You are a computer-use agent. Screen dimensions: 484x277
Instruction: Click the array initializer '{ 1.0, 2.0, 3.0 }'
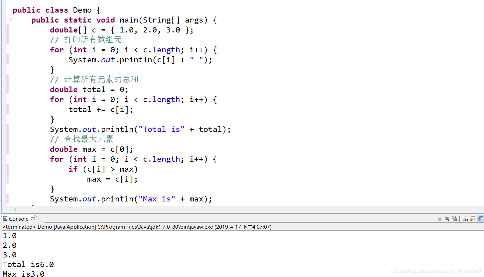[x=150, y=30]
